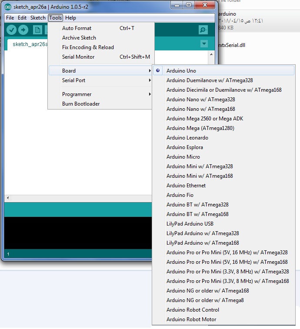Pick Arduino Mega 2560 or Mega ADK
Viewport: 300px width, 329px height.
click(223, 119)
